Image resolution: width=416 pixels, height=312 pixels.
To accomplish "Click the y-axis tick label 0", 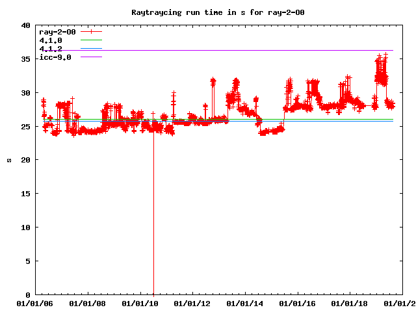I will click(27, 294).
